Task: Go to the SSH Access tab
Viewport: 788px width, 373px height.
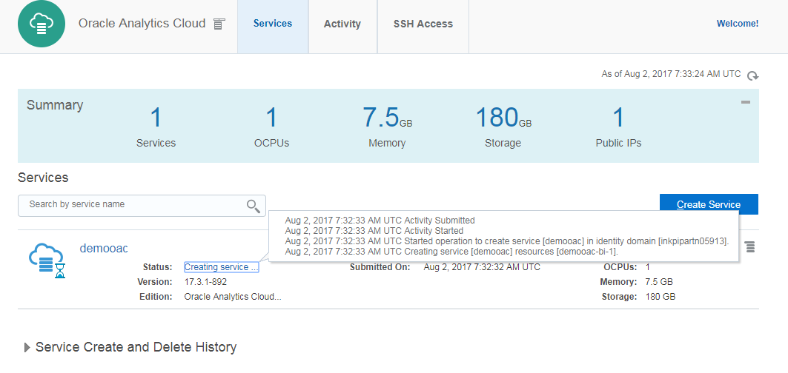Action: click(423, 24)
